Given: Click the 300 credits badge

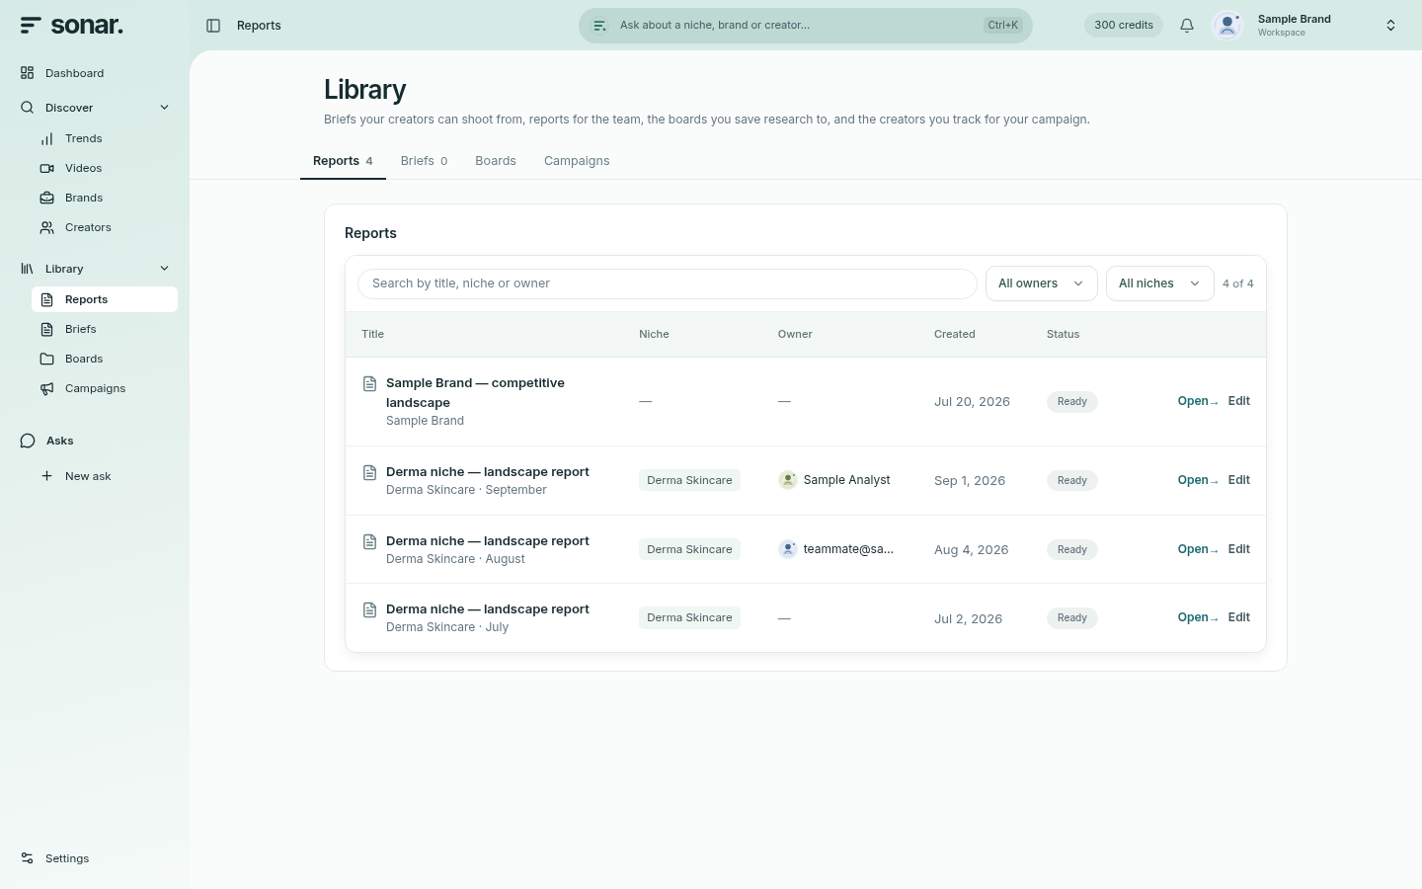Looking at the screenshot, I should pyautogui.click(x=1124, y=26).
